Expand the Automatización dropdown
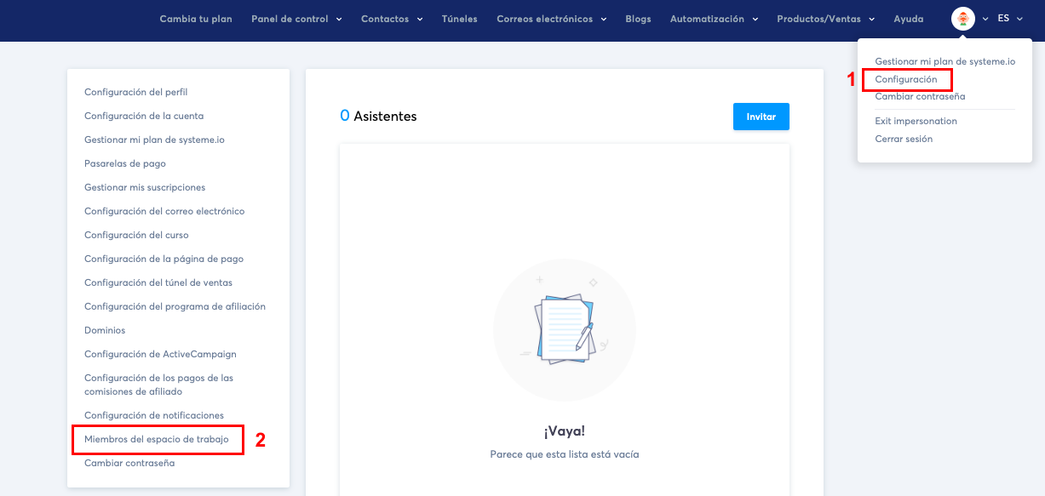 pos(714,18)
